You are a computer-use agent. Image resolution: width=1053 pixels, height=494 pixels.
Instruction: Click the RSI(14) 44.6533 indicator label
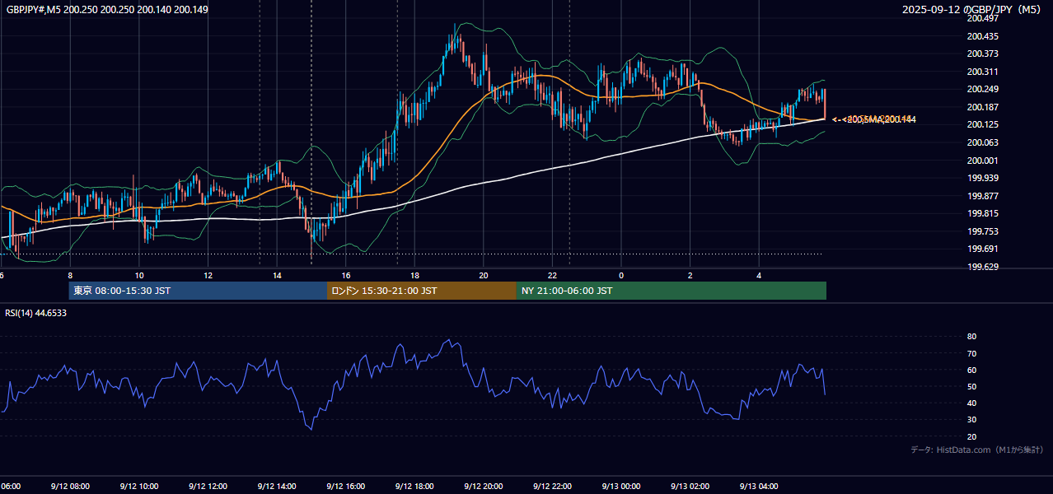36,313
